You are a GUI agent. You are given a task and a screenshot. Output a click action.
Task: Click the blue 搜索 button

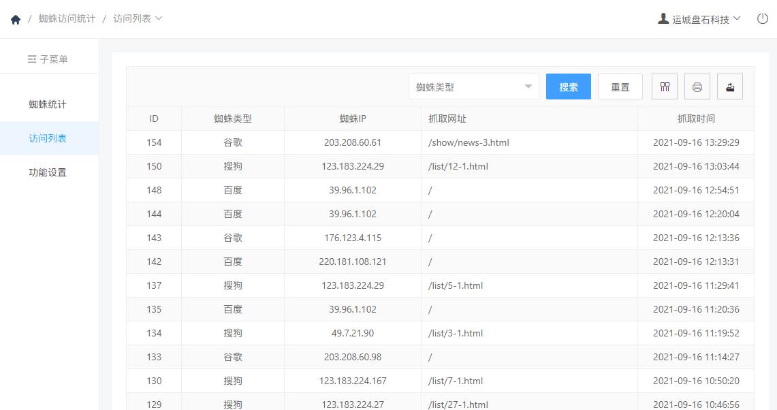click(x=569, y=86)
